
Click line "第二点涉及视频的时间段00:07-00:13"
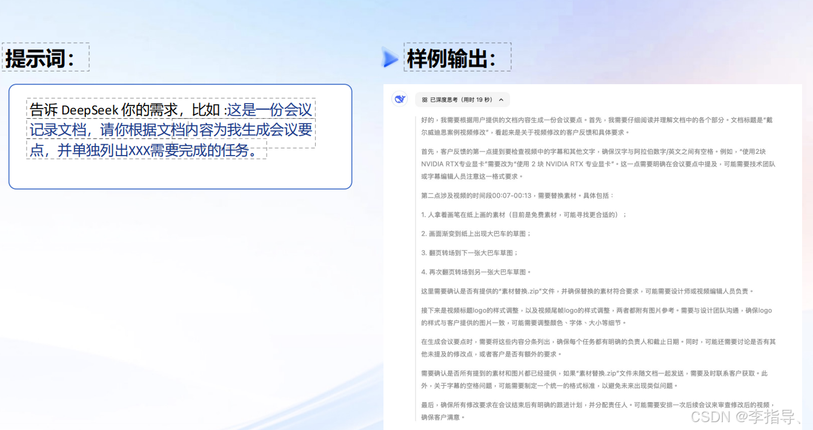[x=517, y=196]
